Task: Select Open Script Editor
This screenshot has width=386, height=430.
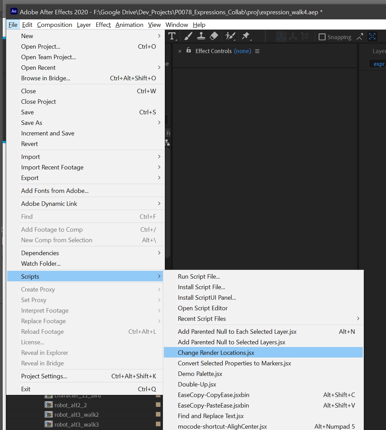Action: tap(263, 308)
